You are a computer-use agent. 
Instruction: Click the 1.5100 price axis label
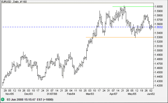(x=159, y=46)
